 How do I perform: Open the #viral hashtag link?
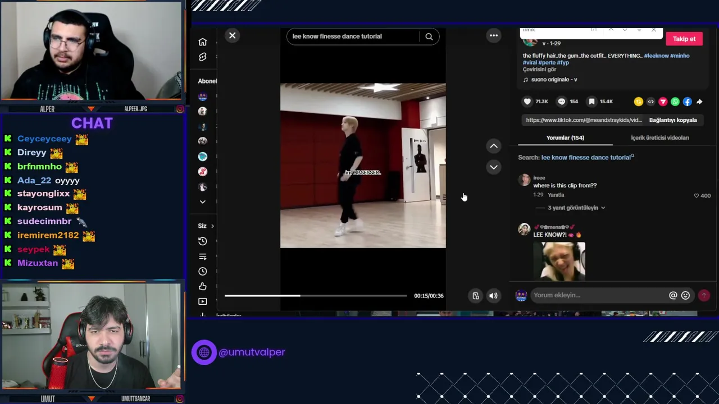point(529,63)
